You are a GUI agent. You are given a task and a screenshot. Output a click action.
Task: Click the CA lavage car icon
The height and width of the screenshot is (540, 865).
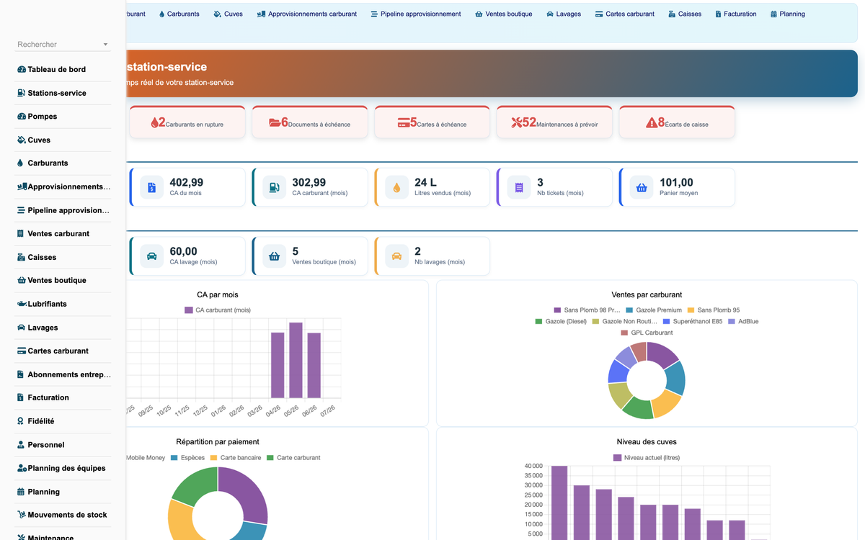tap(152, 256)
